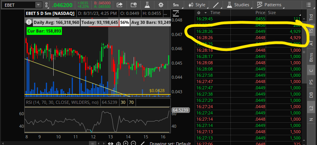Click the RSI 64.5239 value bubble
The height and width of the screenshot is (145, 317).
180,110
